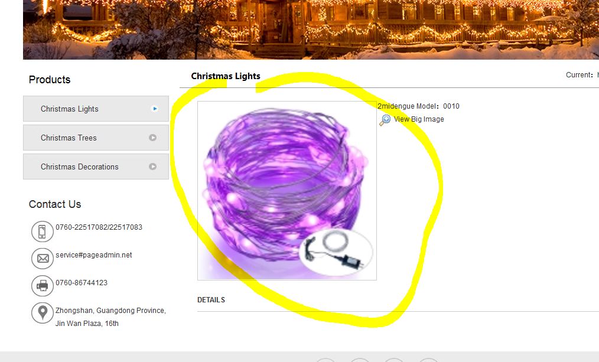This screenshot has height=362, width=599.
Task: Click the email envelope icon
Action: (43, 259)
